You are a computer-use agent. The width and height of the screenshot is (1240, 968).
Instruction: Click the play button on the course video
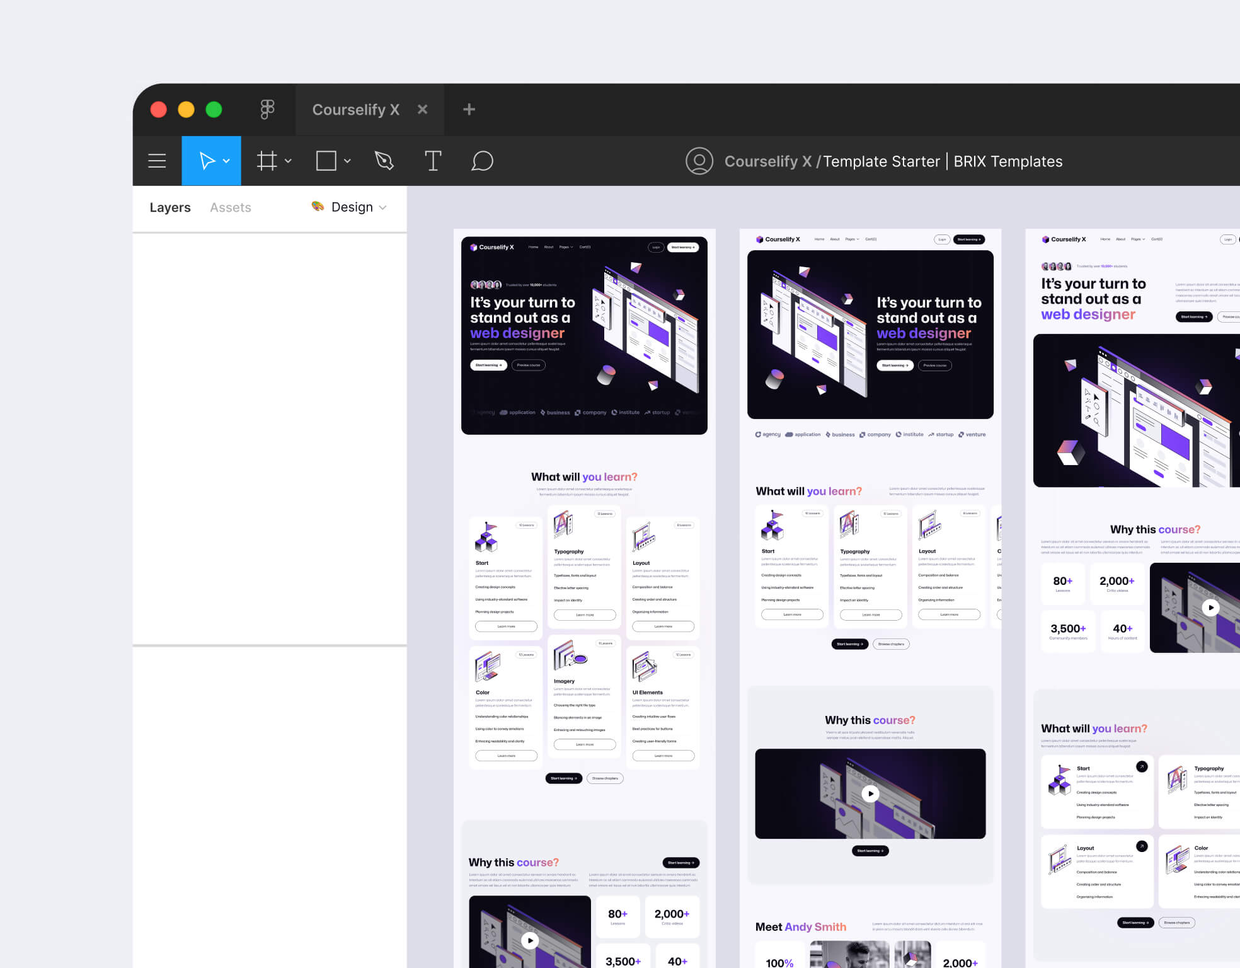coord(871,793)
